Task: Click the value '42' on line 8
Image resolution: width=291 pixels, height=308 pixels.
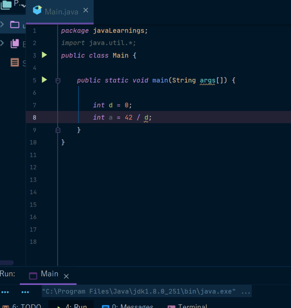Action: (x=129, y=118)
